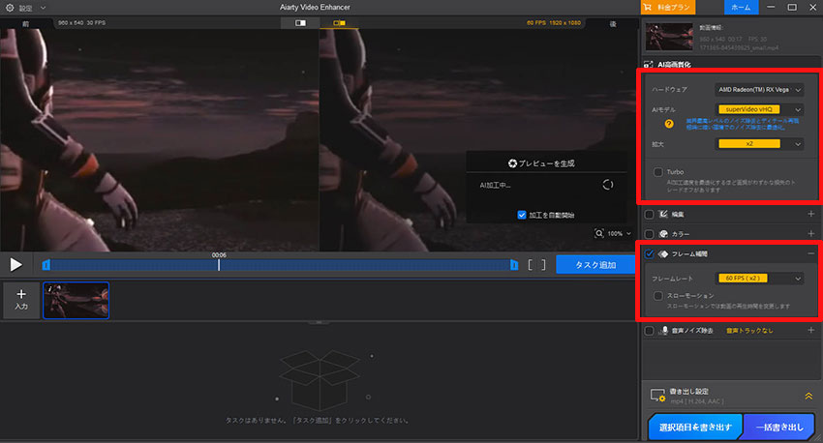Click the プレビューを生成 preview generate button
Image resolution: width=823 pixels, height=443 pixels.
pyautogui.click(x=541, y=163)
